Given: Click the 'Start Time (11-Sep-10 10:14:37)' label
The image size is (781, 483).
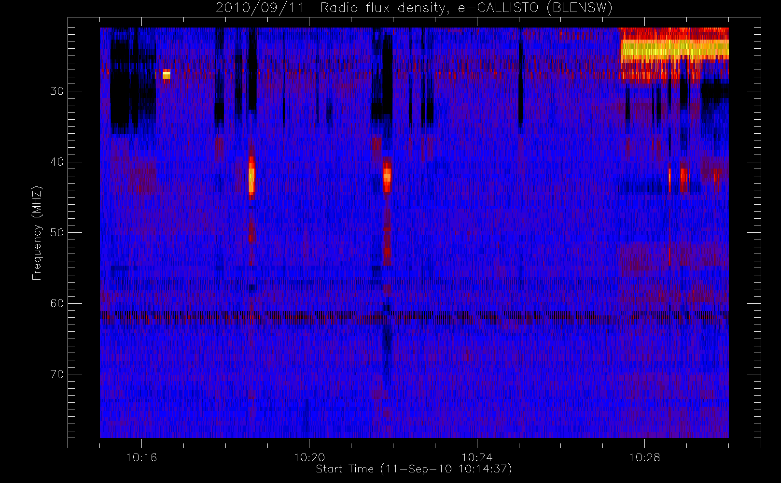Looking at the screenshot, I should tap(414, 469).
